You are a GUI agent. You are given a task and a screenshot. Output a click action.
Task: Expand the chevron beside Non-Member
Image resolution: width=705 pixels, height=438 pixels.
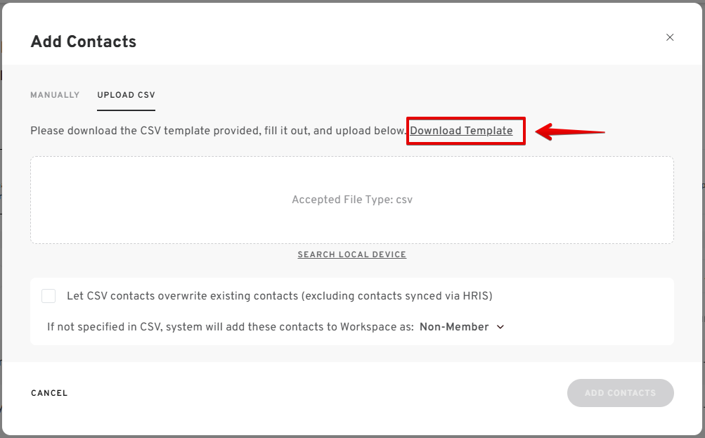tap(500, 327)
